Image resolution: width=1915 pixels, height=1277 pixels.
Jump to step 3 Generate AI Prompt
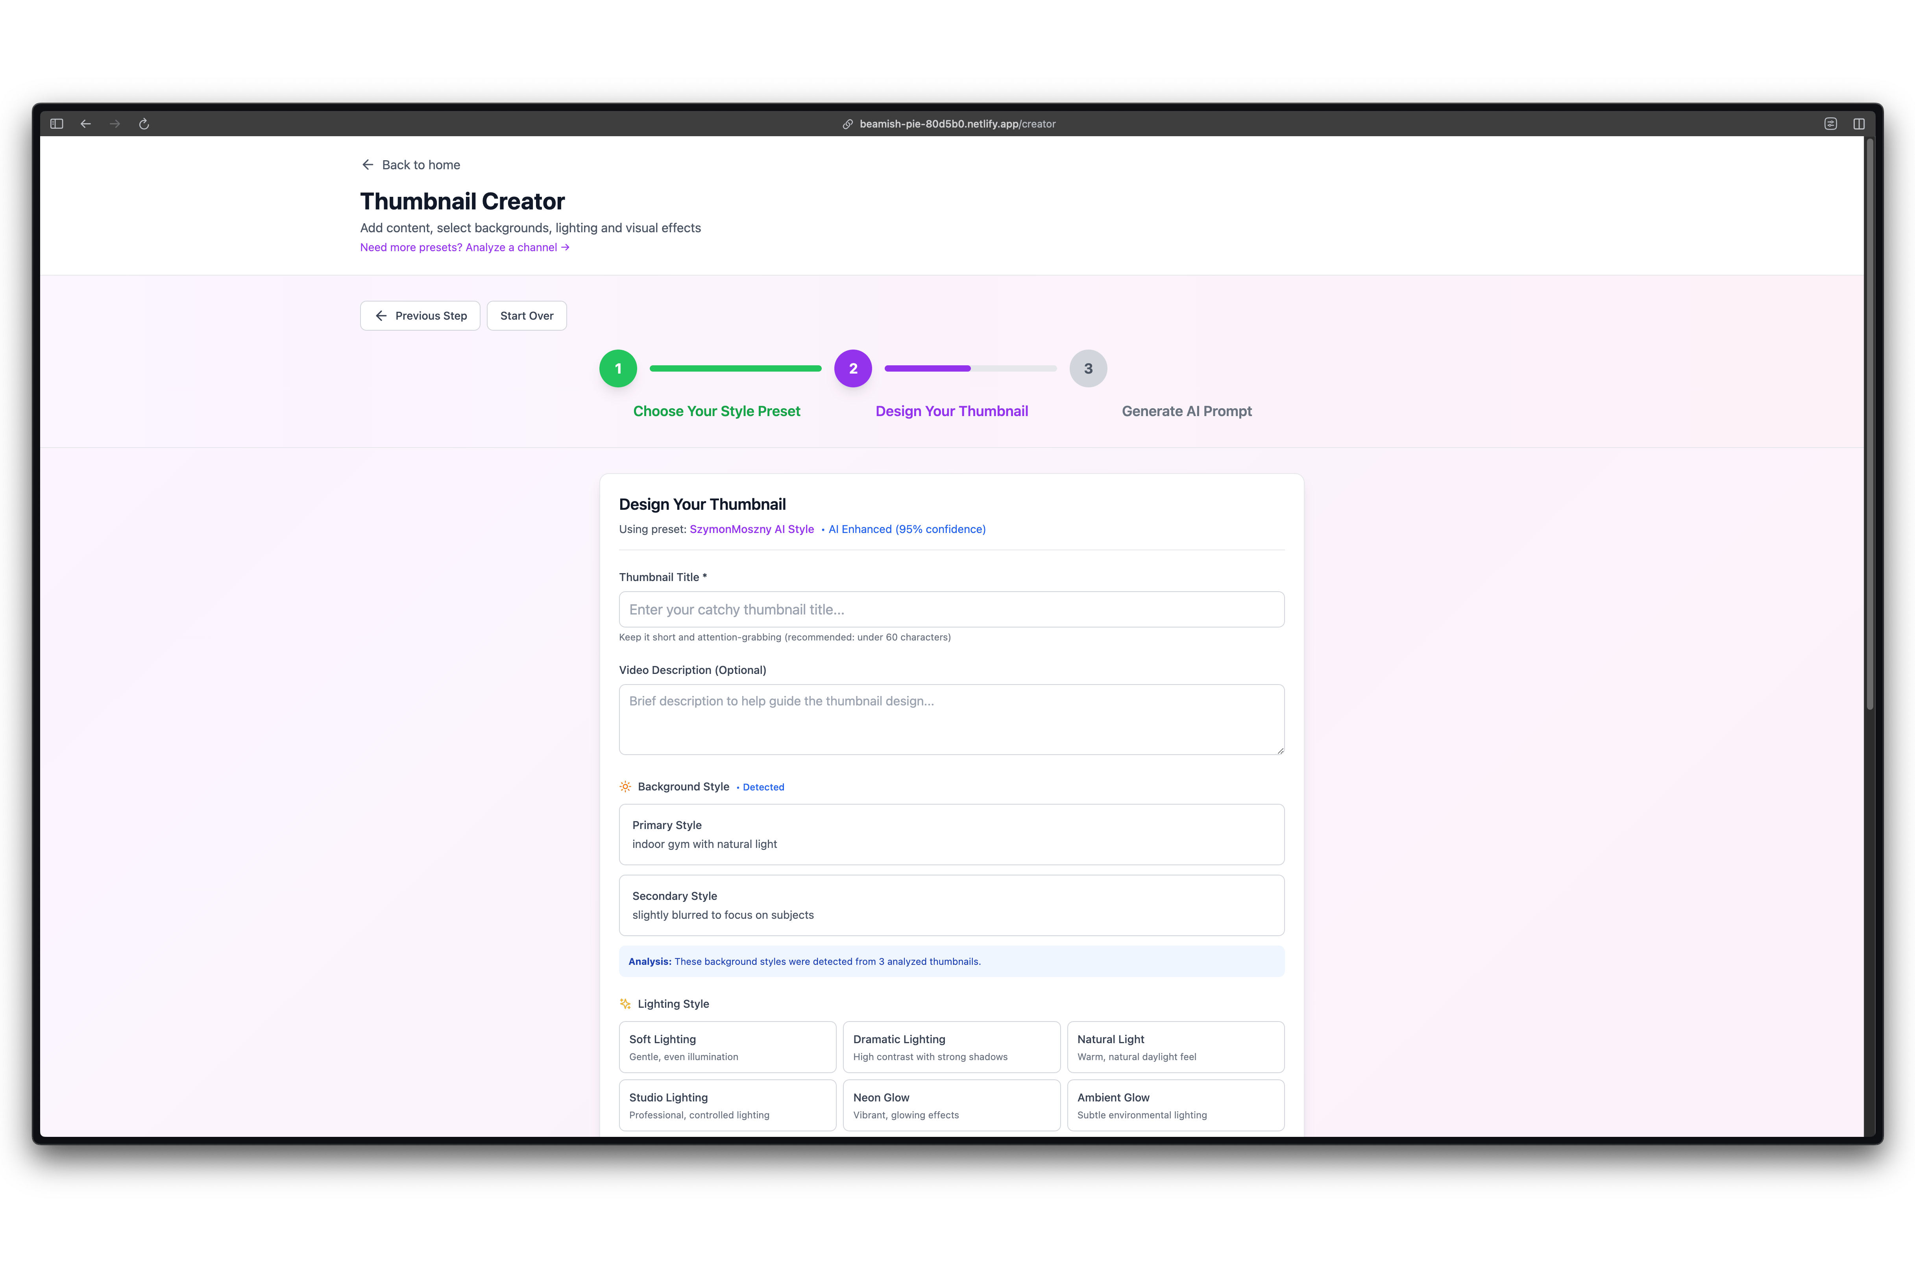tap(1088, 368)
